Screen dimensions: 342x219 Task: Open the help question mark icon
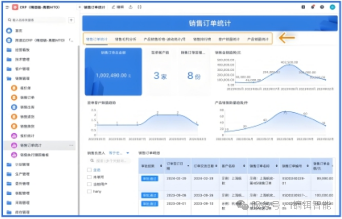point(322,7)
